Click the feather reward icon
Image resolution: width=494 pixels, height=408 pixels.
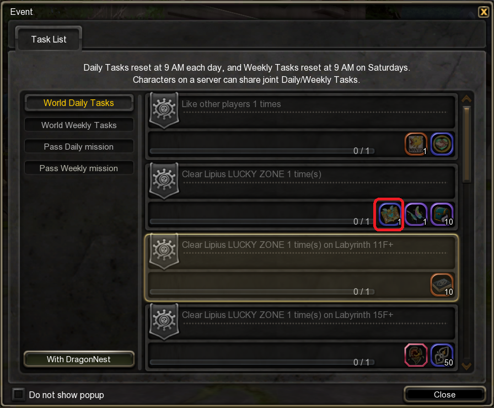(x=416, y=215)
